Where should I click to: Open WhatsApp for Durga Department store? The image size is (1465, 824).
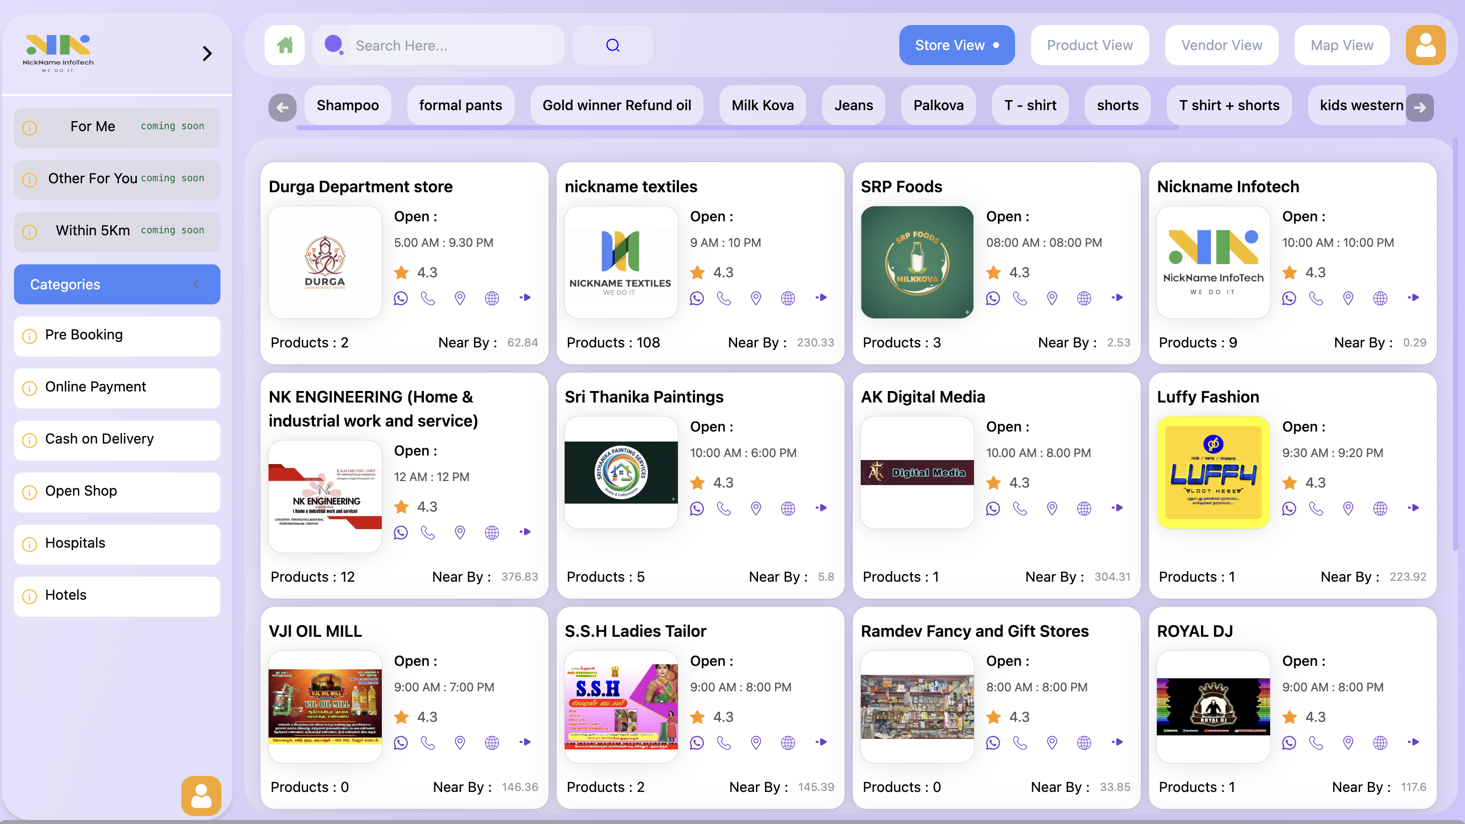tap(400, 298)
